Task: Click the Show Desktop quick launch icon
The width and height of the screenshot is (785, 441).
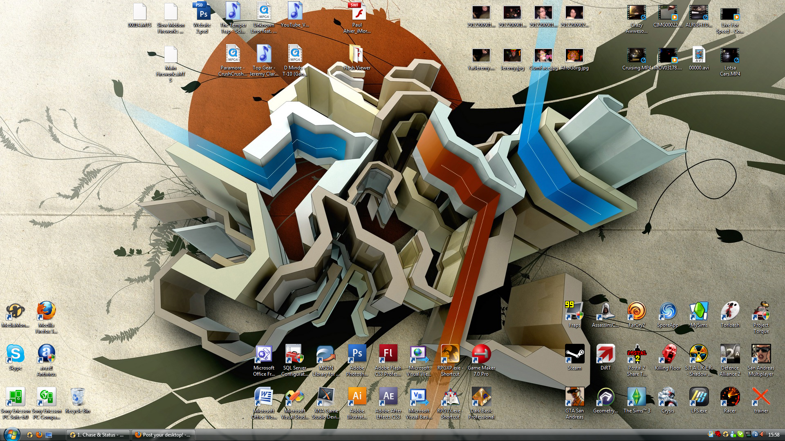Action: point(49,435)
